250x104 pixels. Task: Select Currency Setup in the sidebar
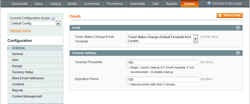pos(23,72)
